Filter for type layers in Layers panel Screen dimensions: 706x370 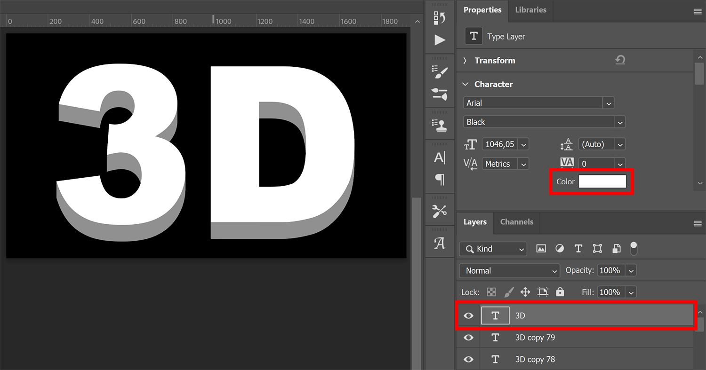[x=578, y=248]
